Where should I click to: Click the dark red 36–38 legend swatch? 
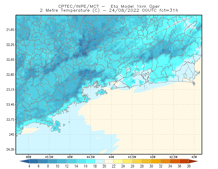(x=184, y=161)
